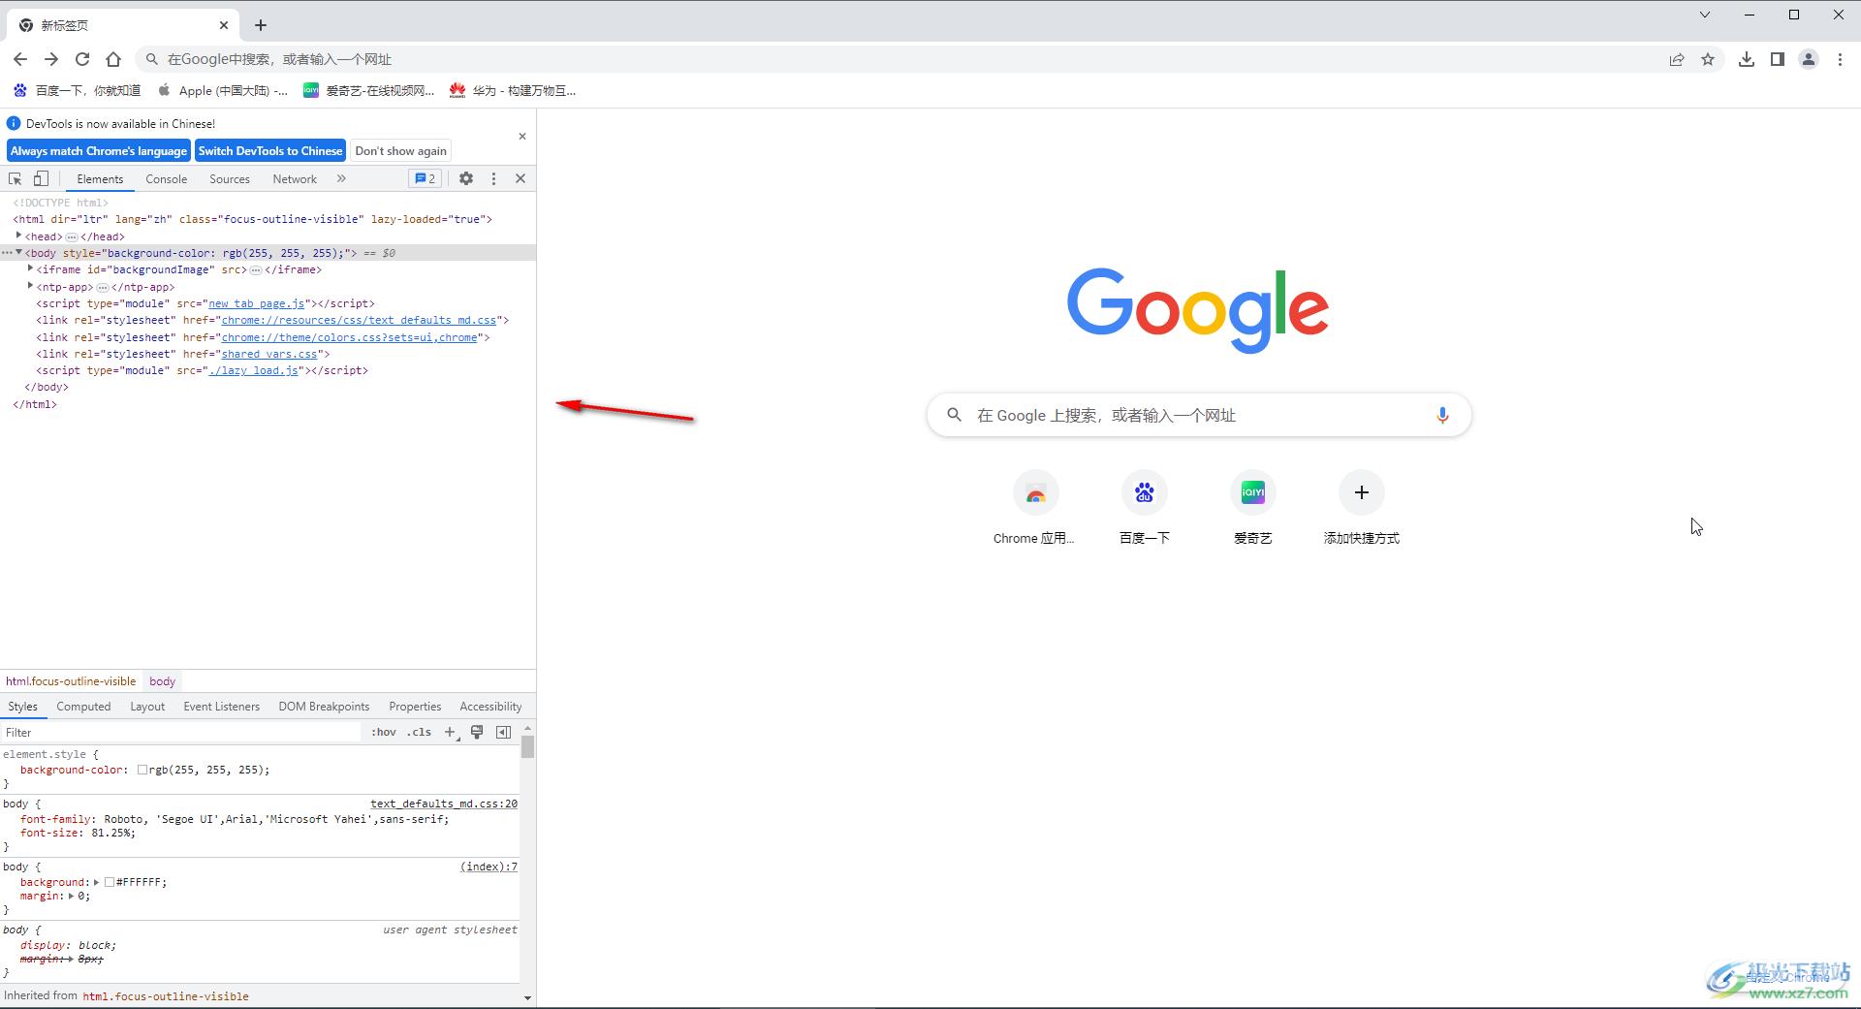
Task: Expand the margin: 0 shorthand property
Action: click(x=71, y=896)
